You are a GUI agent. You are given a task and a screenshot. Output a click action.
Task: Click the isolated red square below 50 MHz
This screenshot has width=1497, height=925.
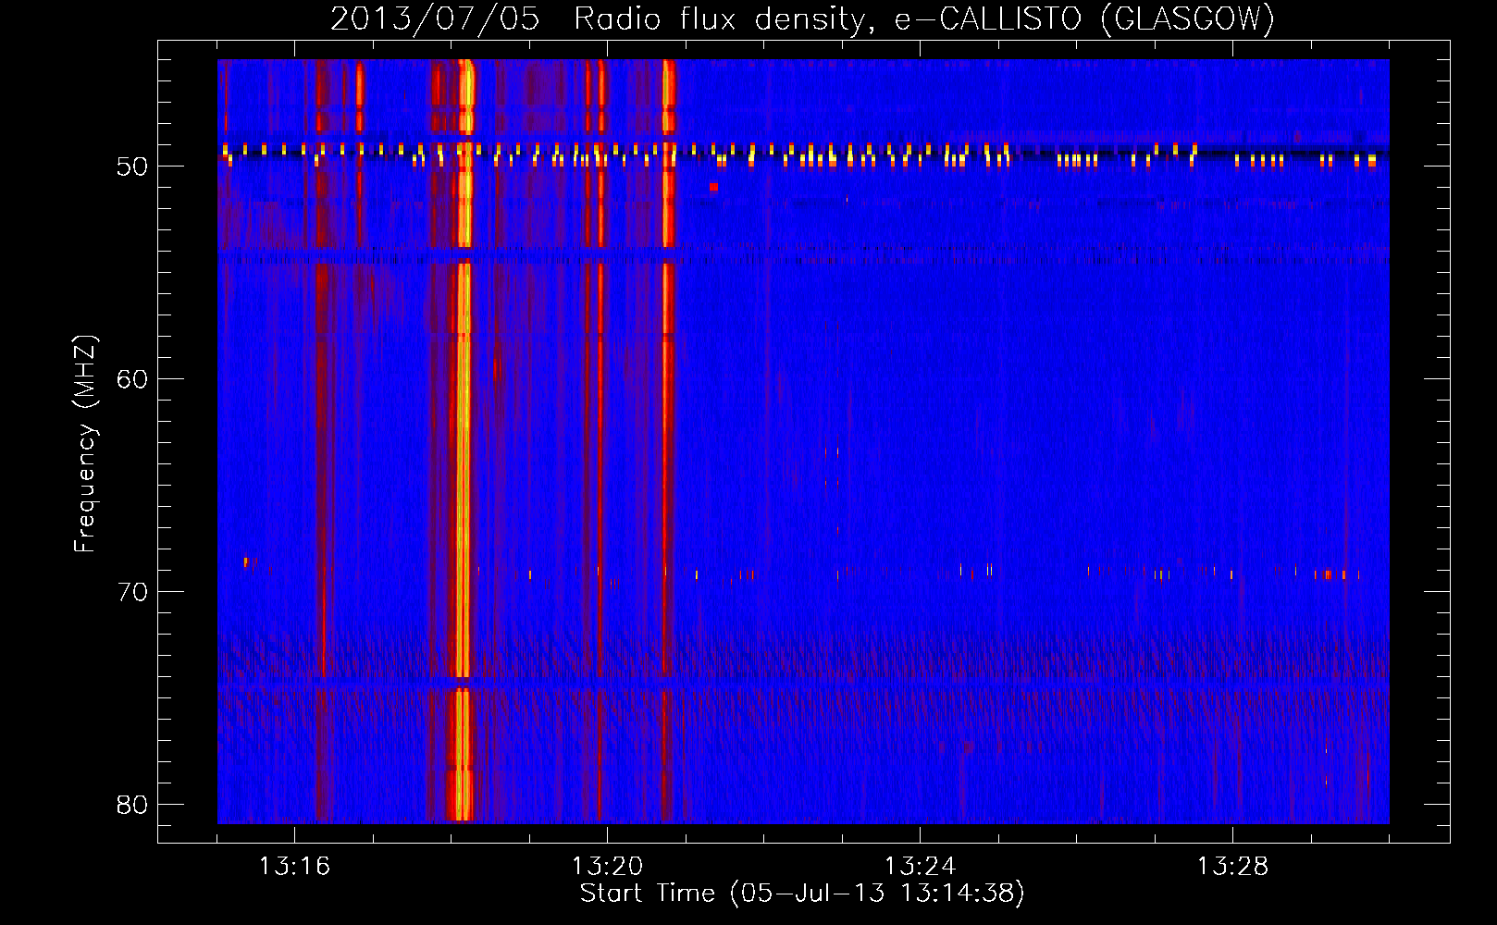(713, 187)
